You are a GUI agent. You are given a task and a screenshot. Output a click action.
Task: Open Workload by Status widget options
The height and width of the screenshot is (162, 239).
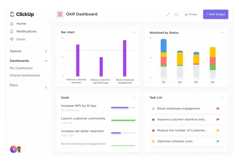coord(223,33)
